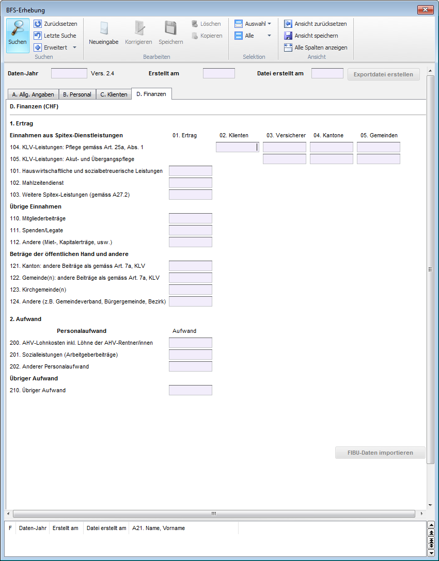Select the D. Finanzen tab
The image size is (439, 561).
pyautogui.click(x=151, y=94)
